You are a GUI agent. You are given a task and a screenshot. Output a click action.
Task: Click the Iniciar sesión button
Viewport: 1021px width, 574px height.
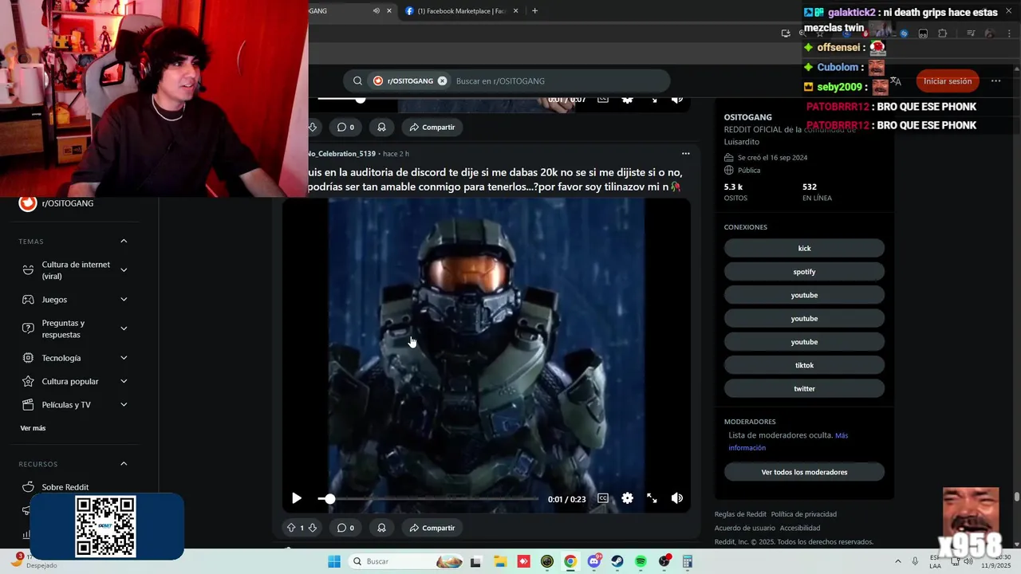click(x=948, y=81)
